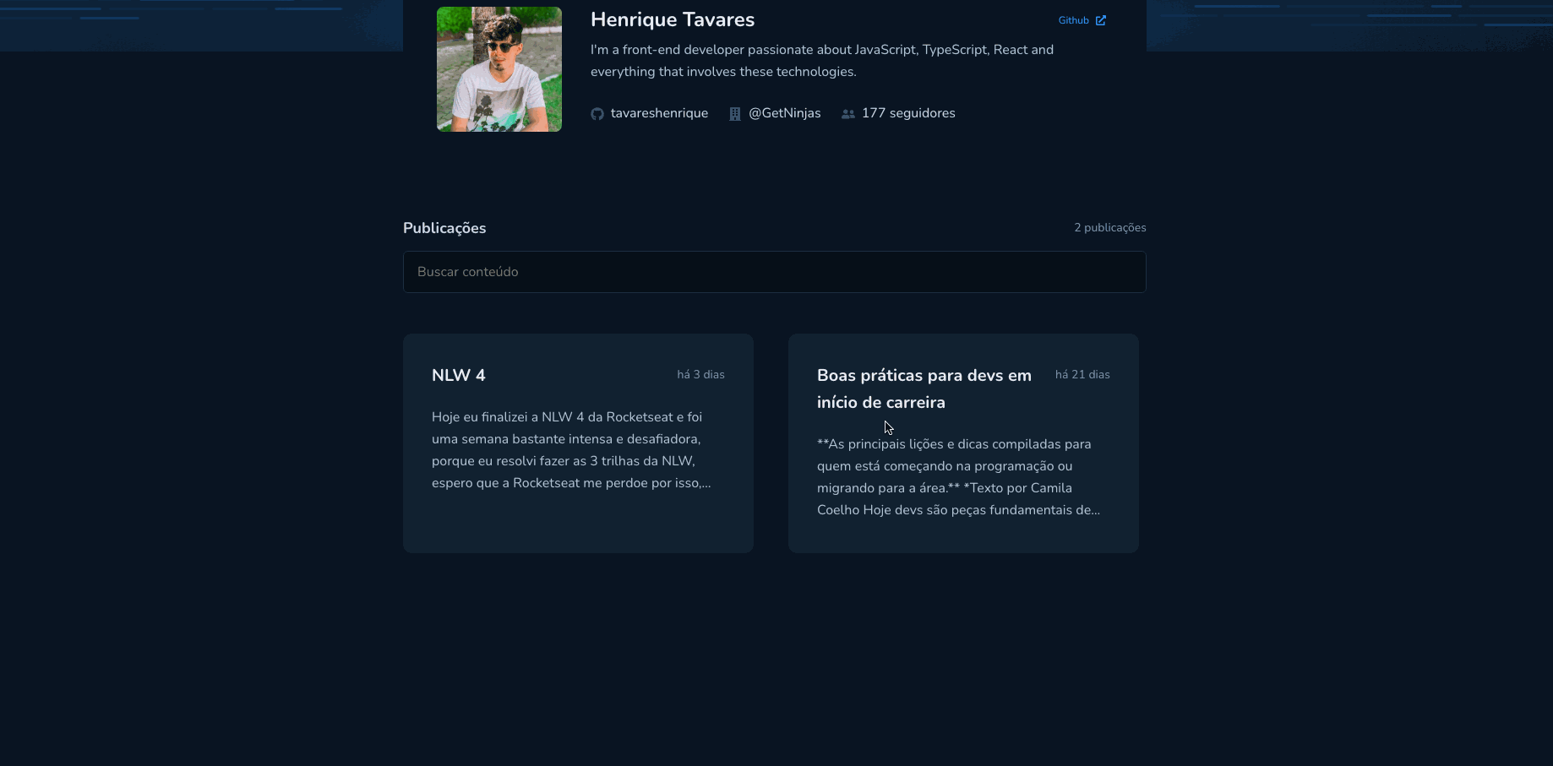Screen dimensions: 1553x766
Task: Click the há 3 dias timestamp
Action: pos(700,374)
